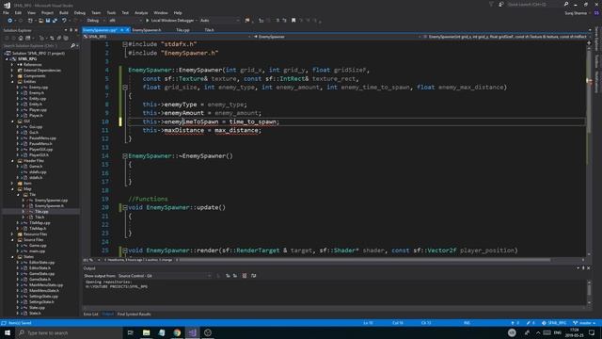Switch to the Tile.h editor tab
Viewport: 602px width, 339px height.
tap(209, 30)
